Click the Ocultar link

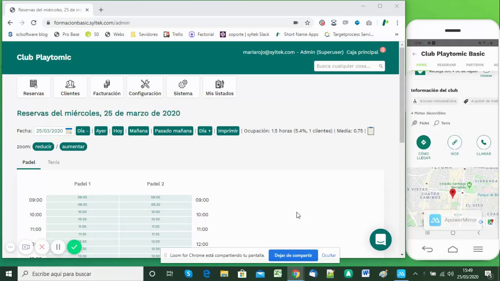tap(329, 256)
